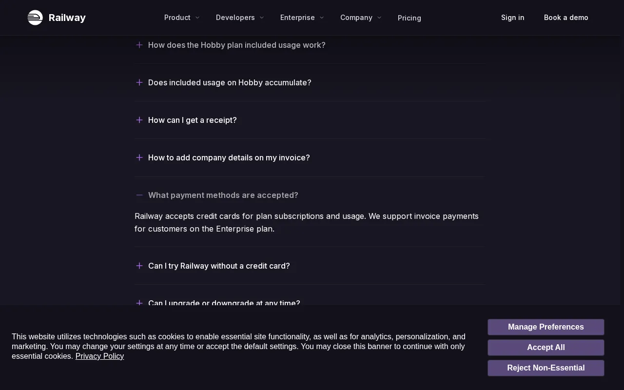Click minus icon beside payment methods question
This screenshot has height=390, width=624.
coord(139,195)
